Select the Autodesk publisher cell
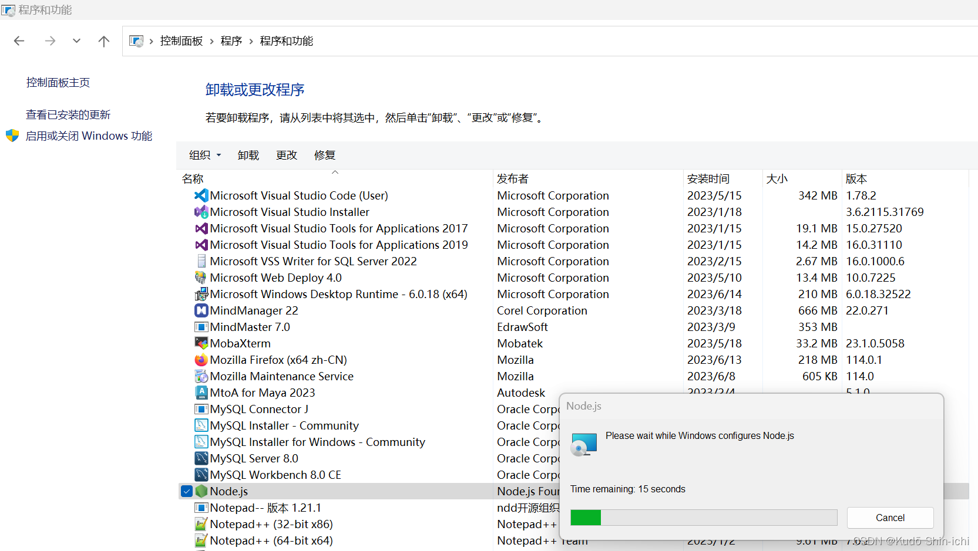Image resolution: width=978 pixels, height=551 pixels. pyautogui.click(x=521, y=393)
